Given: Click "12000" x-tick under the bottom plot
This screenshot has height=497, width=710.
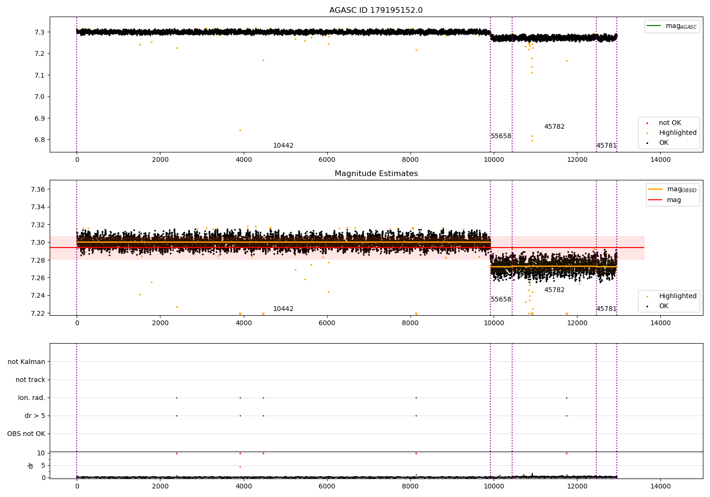Looking at the screenshot, I should pyautogui.click(x=577, y=487).
